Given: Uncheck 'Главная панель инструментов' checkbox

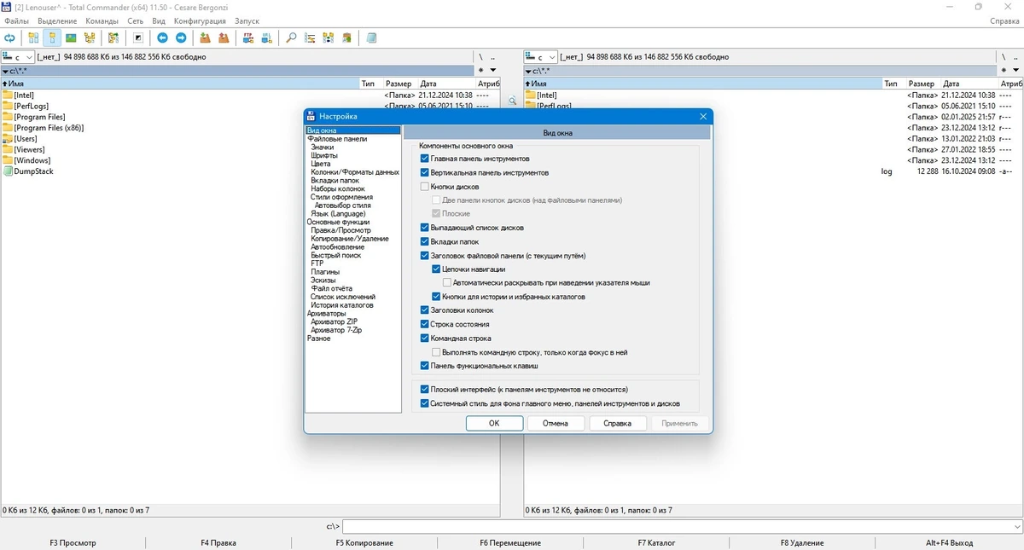Looking at the screenshot, I should pos(425,159).
